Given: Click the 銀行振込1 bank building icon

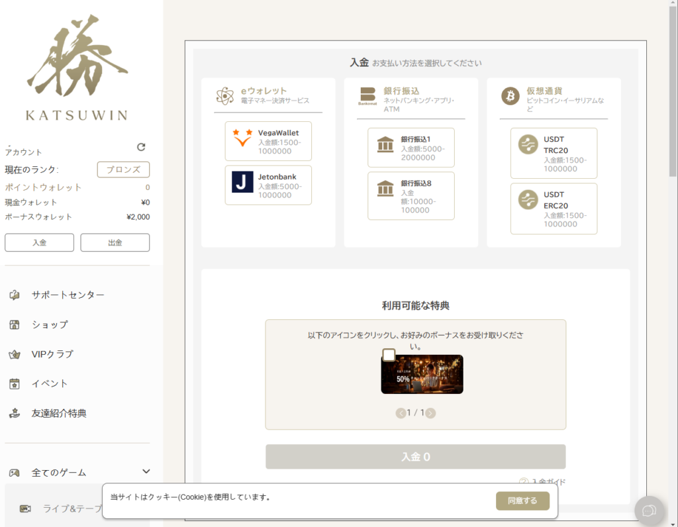Looking at the screenshot, I should point(385,144).
